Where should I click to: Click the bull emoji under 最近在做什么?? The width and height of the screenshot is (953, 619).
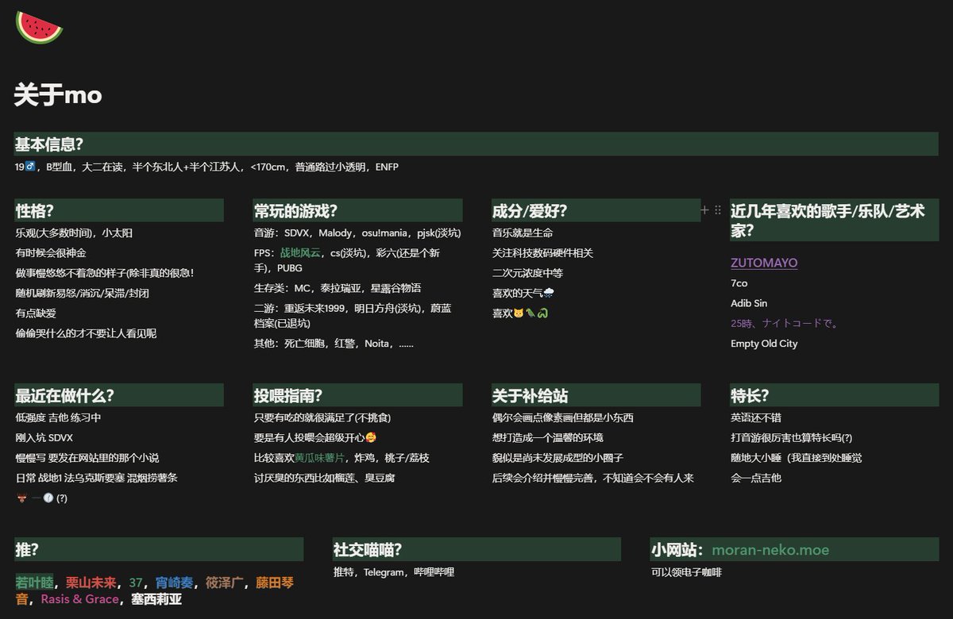(x=21, y=498)
